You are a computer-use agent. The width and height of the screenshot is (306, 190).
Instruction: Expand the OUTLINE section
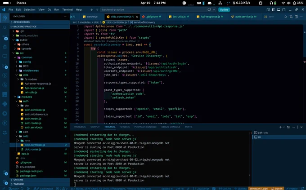point(40,180)
